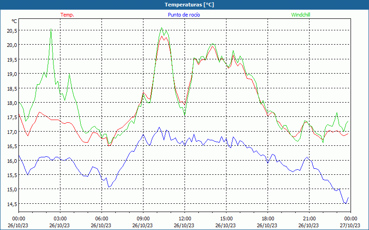Select the green 'Windchill' legend label
369x230 pixels.
coord(301,15)
